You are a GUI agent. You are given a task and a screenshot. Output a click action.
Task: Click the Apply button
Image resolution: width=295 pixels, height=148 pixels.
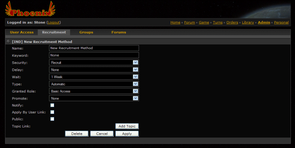[x=127, y=134]
